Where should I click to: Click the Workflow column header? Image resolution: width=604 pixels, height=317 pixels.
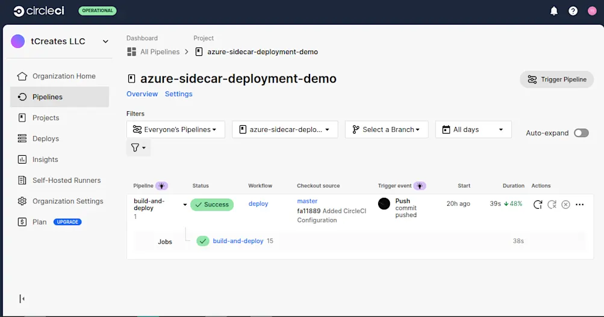(260, 185)
